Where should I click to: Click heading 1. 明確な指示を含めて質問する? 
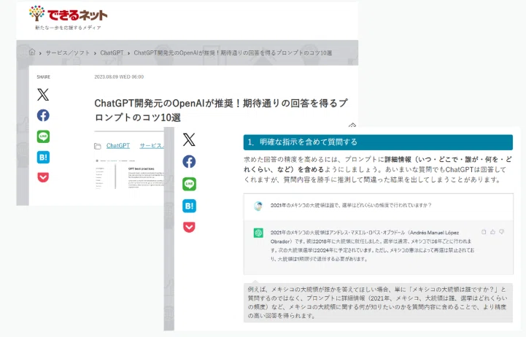378,142
